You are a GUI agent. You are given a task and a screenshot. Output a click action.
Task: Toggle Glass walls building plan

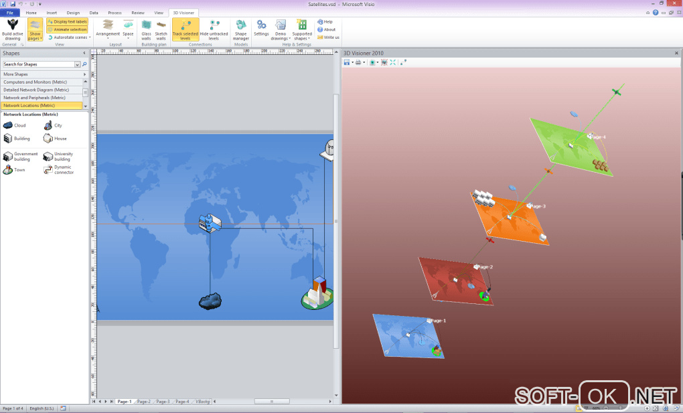[147, 29]
